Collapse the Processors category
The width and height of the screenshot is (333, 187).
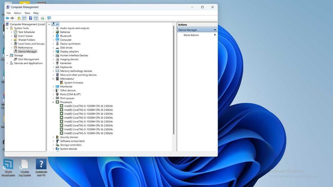point(53,102)
